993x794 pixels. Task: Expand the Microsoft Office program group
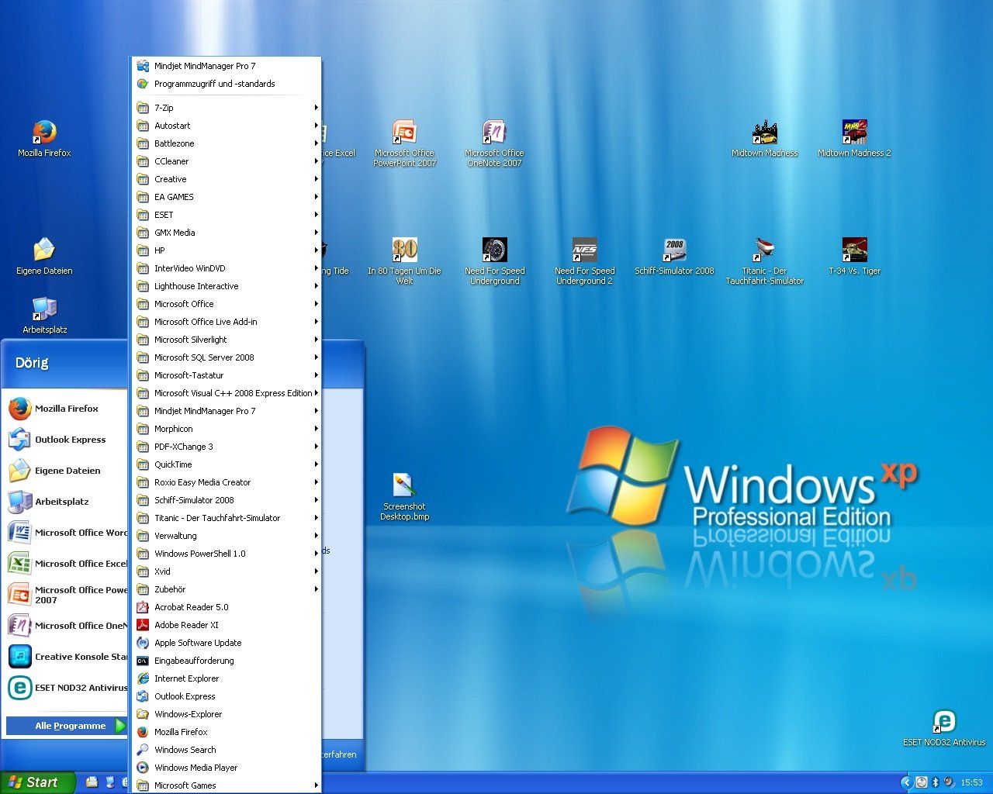(x=227, y=304)
